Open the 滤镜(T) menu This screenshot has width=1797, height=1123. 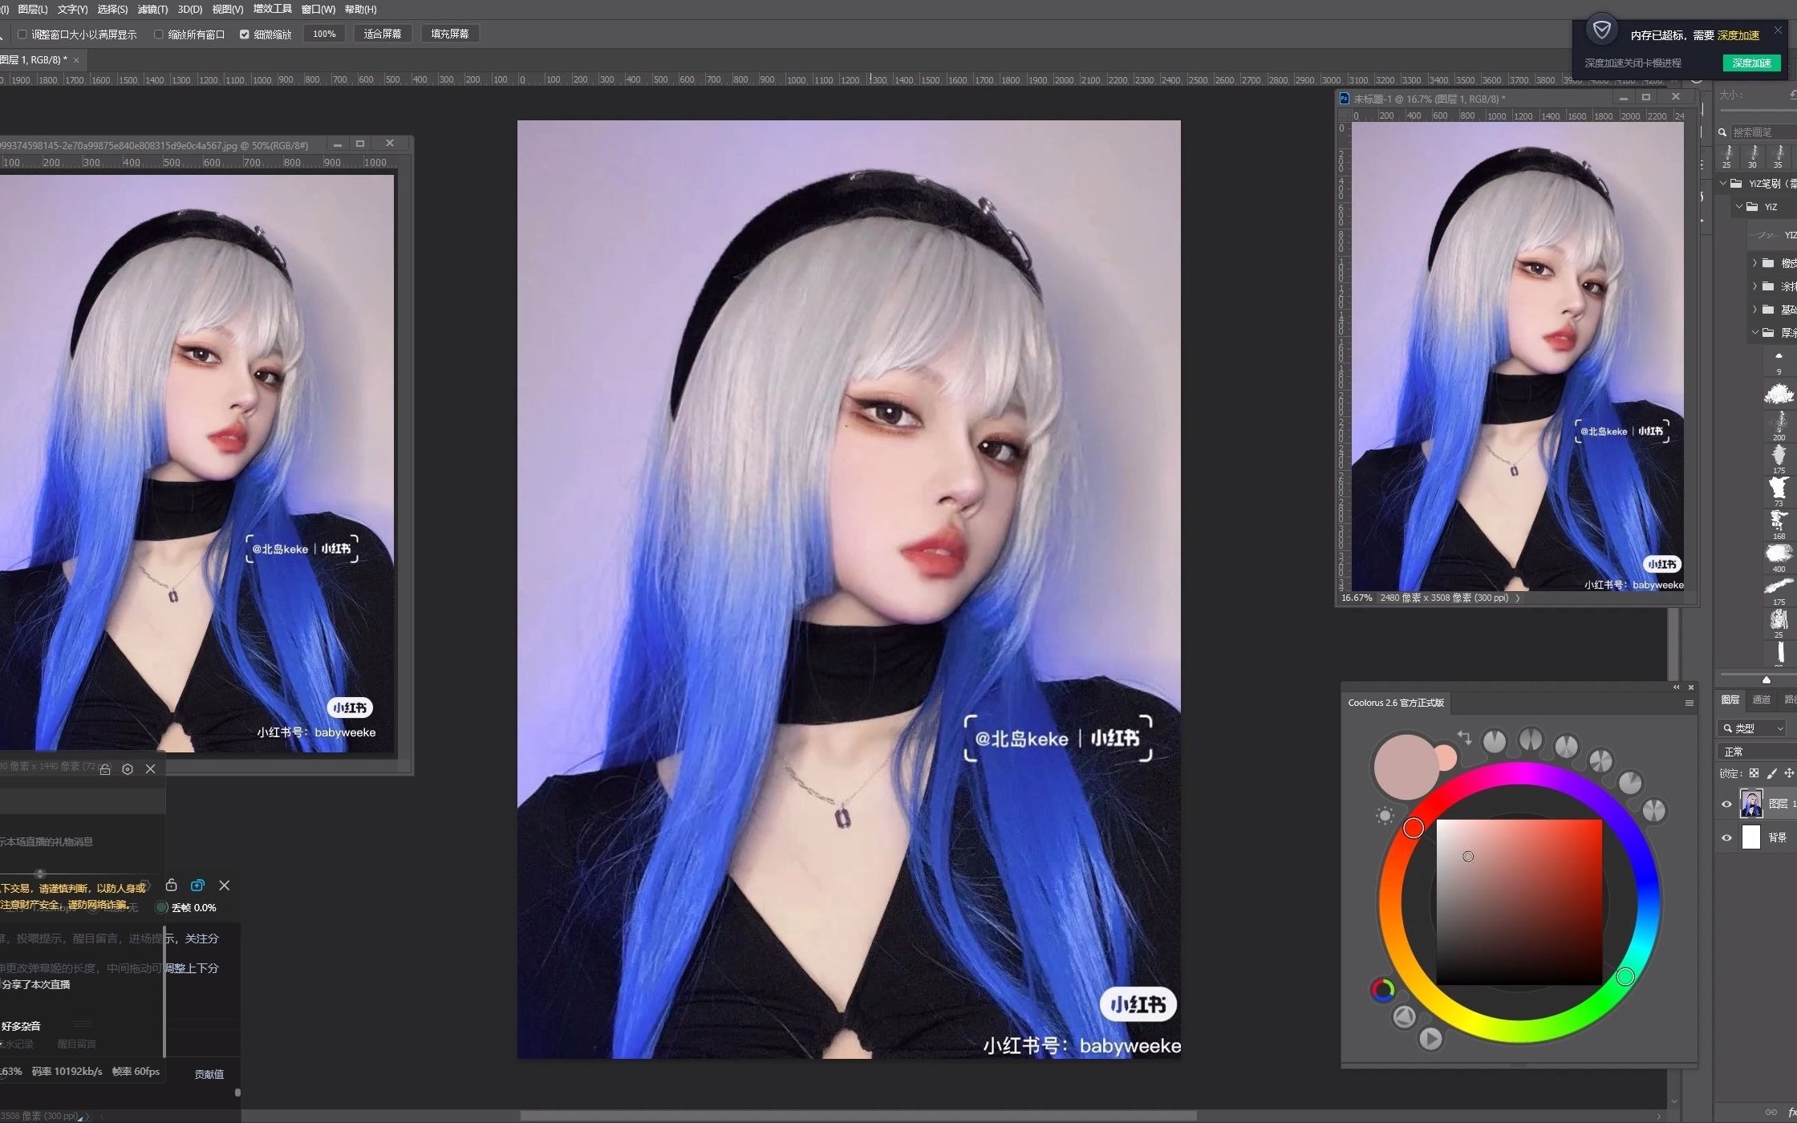click(152, 9)
